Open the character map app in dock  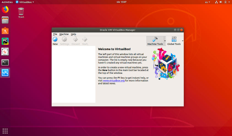[x=5, y=52]
